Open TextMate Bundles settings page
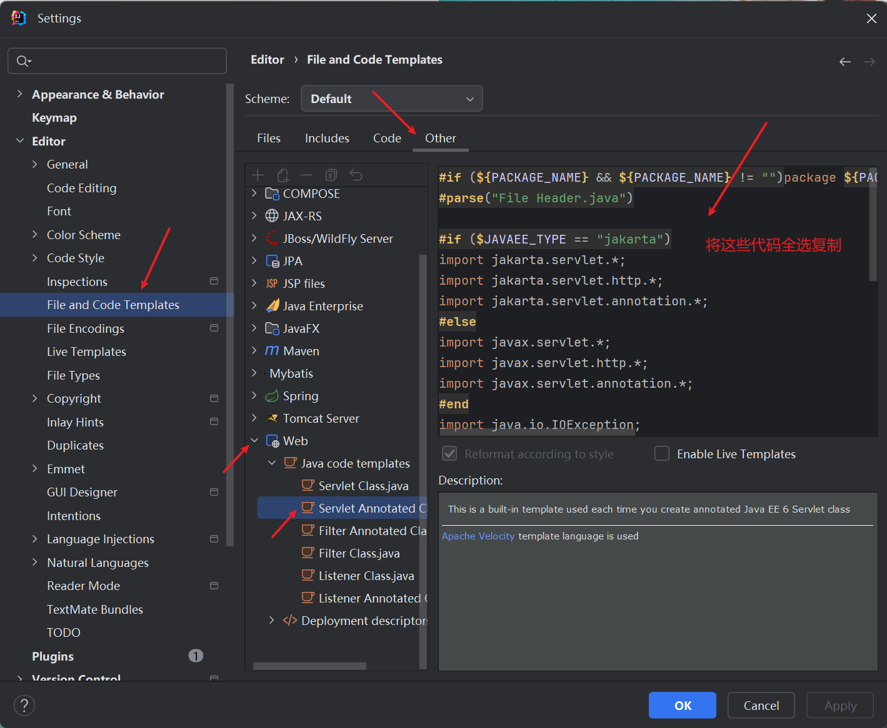 pos(95,609)
